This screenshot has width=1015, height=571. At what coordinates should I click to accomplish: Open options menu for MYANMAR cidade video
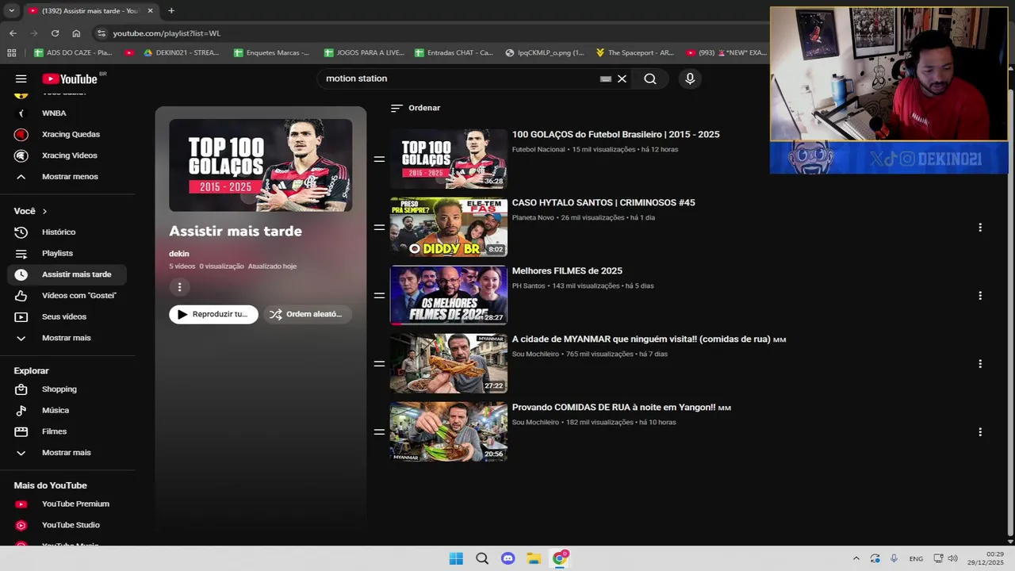pos(980,364)
